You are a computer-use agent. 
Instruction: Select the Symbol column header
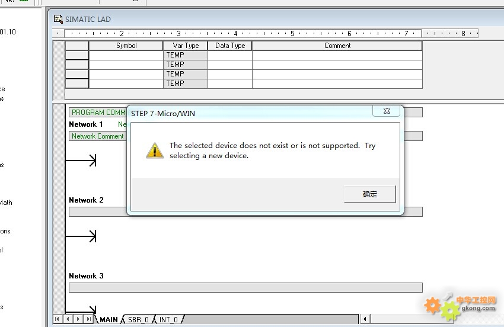tap(126, 46)
